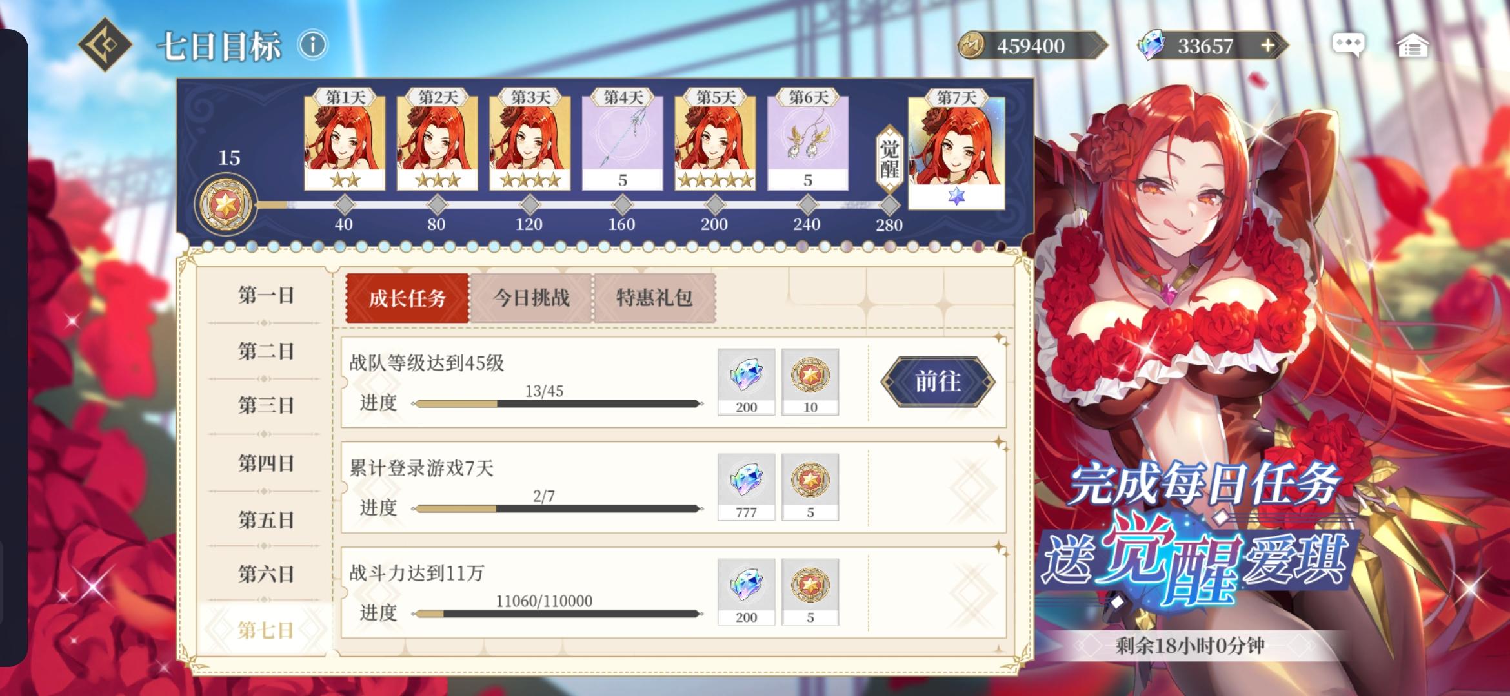Open the chat bubble icon
This screenshot has width=1510, height=696.
(x=1348, y=45)
